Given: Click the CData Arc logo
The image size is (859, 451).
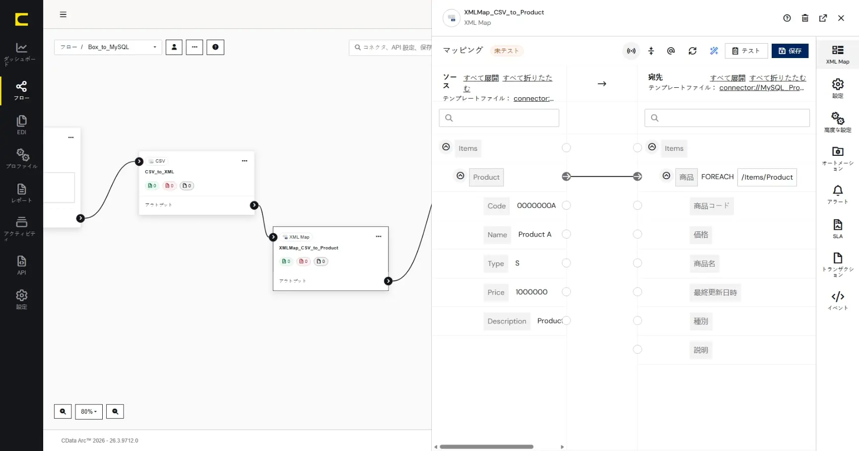Looking at the screenshot, I should point(21,19).
